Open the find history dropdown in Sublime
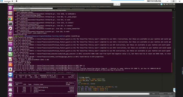Image resolution: width=183 pixels, height=97 pixels. (x=148, y=94)
